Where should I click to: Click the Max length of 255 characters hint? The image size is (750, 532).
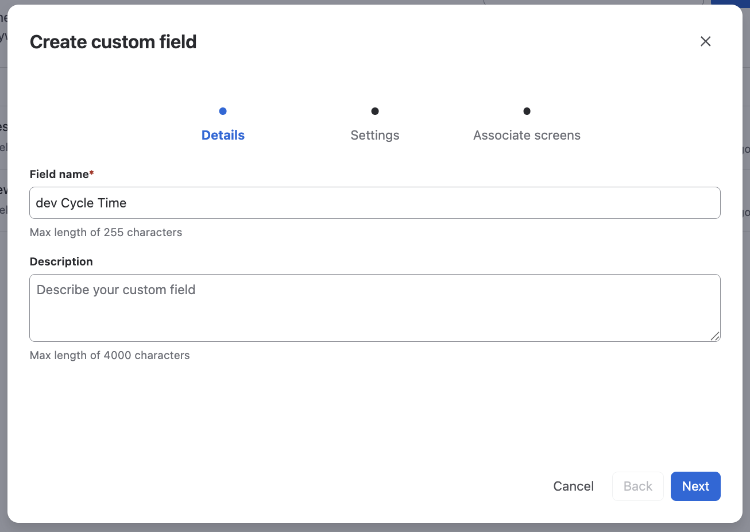106,232
